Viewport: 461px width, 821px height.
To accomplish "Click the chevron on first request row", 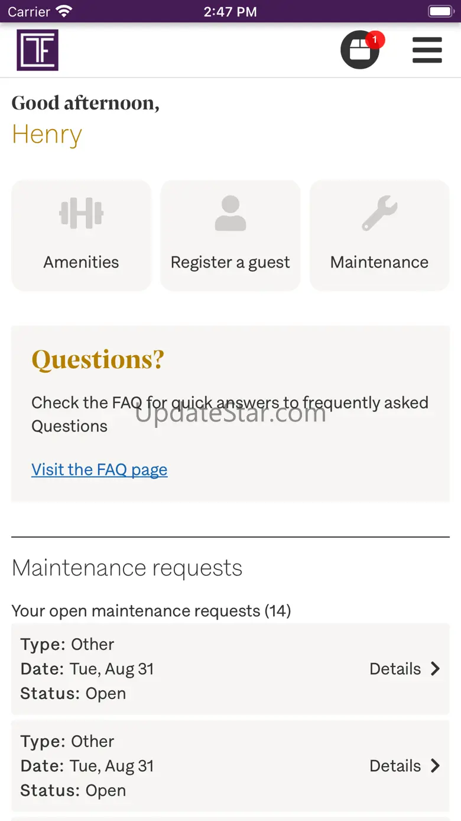I will tap(436, 669).
